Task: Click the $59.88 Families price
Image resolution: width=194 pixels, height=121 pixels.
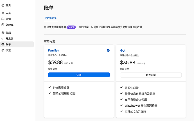Action: (x=55, y=63)
